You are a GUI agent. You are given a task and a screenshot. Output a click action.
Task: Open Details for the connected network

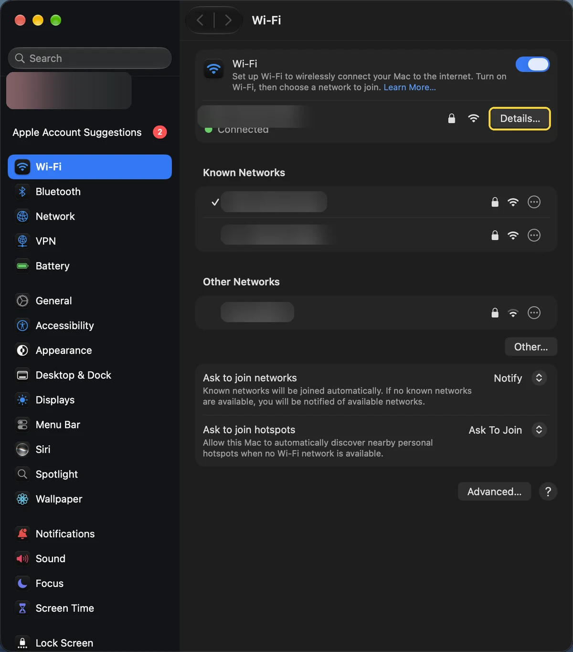pos(520,118)
